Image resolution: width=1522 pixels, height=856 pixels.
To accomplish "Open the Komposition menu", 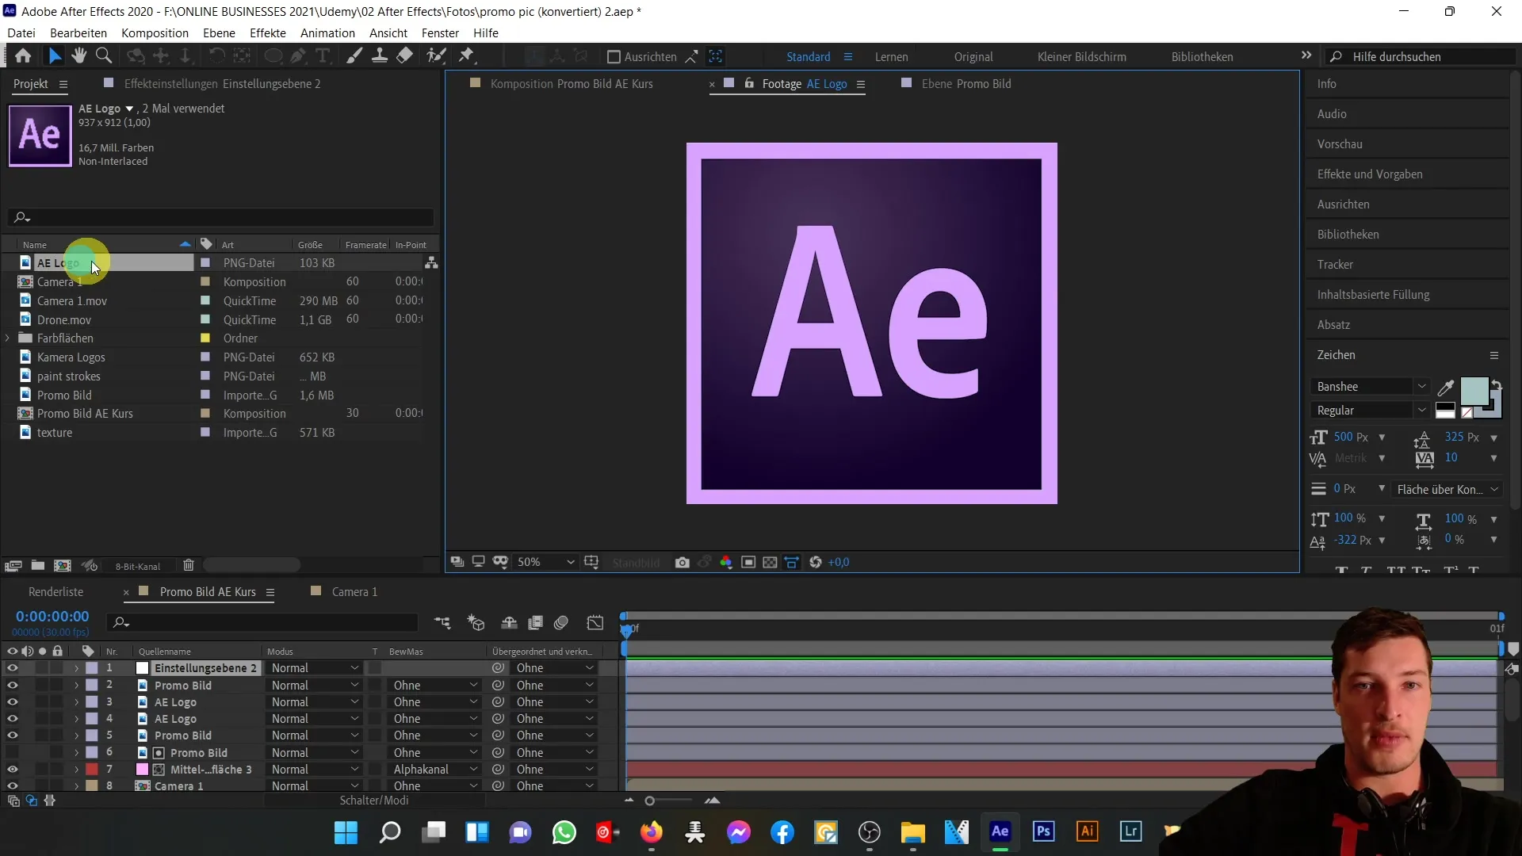I will 155,33.
